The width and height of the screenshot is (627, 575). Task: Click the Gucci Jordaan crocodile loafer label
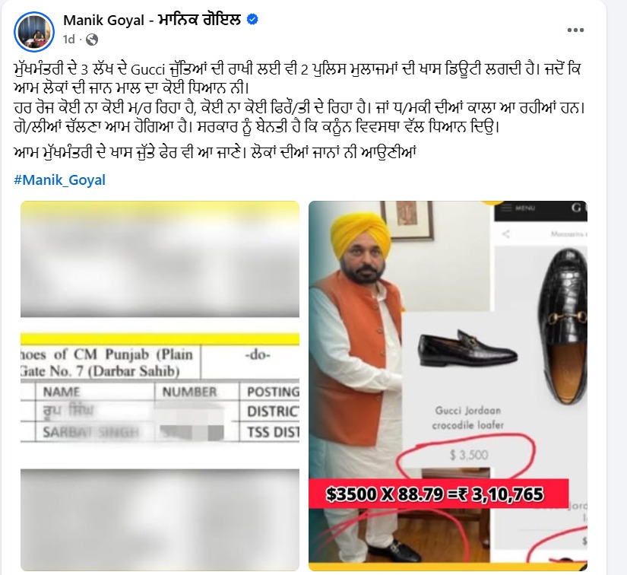coord(468,418)
